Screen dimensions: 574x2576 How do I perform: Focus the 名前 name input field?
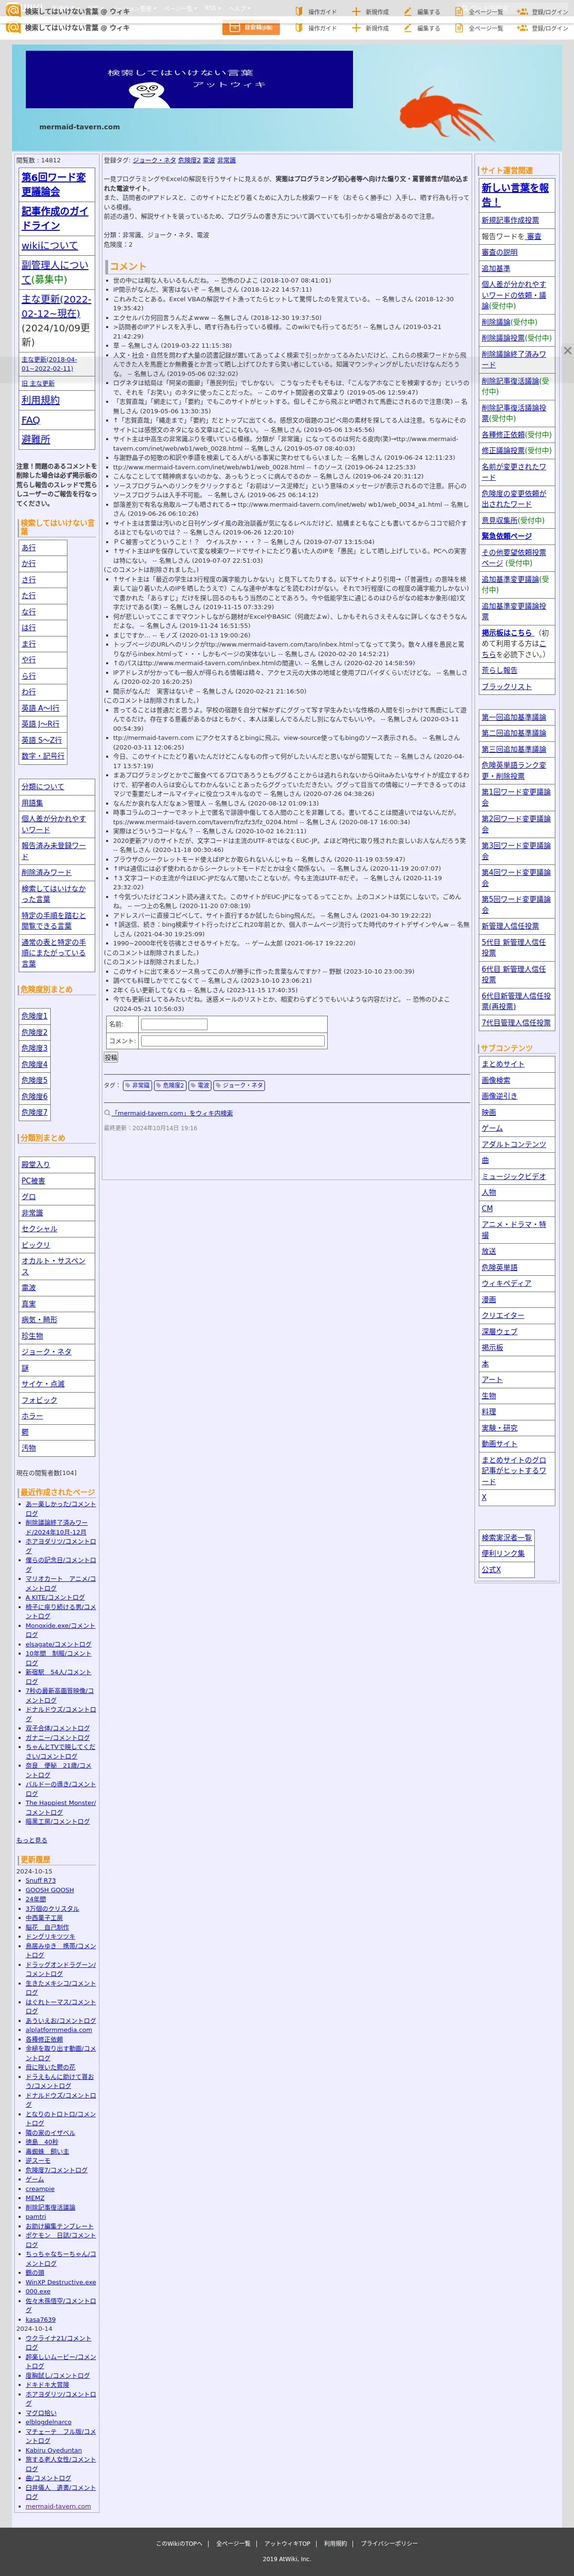[x=174, y=1024]
